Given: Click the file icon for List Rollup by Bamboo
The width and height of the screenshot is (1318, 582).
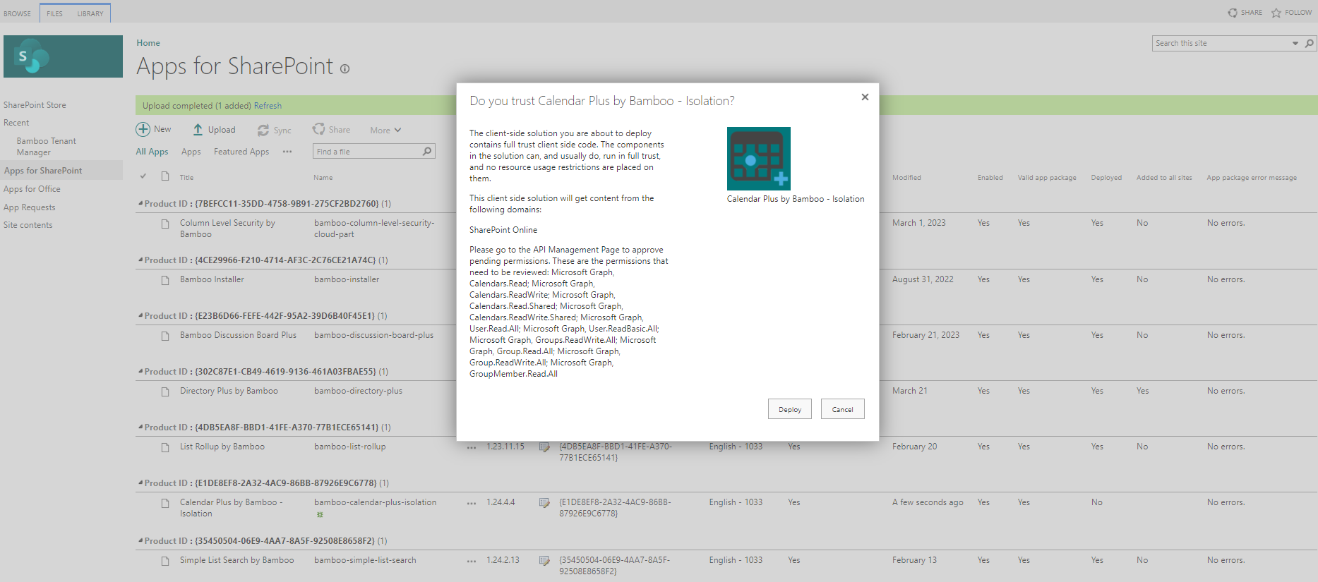Looking at the screenshot, I should [165, 448].
